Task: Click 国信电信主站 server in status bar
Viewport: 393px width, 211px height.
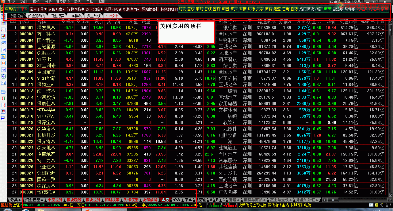Action: [x=278, y=205]
